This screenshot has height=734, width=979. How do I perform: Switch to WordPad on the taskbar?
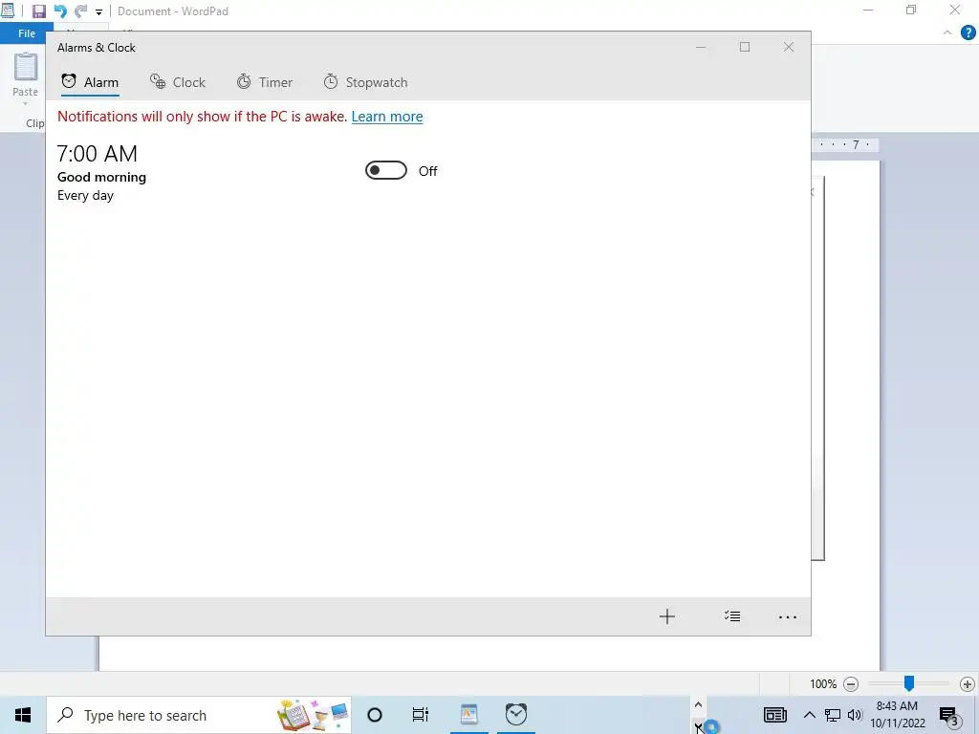468,715
